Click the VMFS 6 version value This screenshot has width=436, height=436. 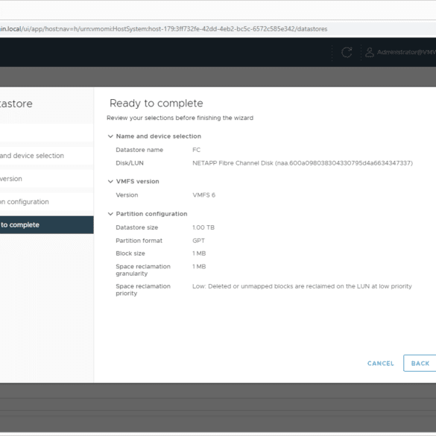pyautogui.click(x=203, y=195)
